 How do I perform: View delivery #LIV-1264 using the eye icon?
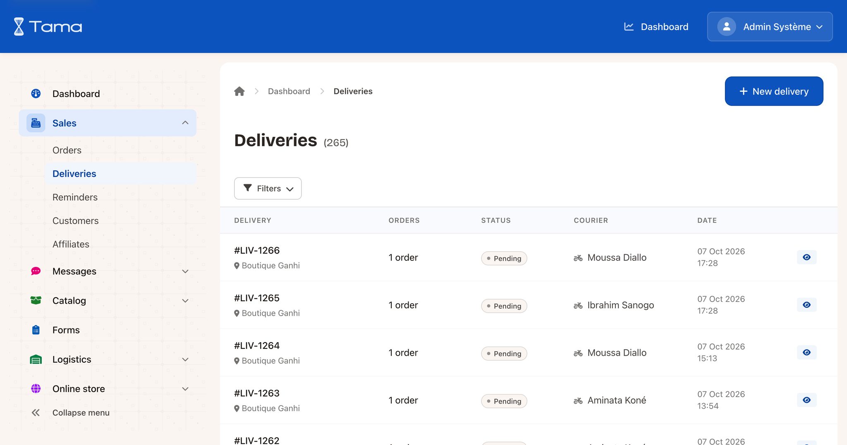pos(806,352)
